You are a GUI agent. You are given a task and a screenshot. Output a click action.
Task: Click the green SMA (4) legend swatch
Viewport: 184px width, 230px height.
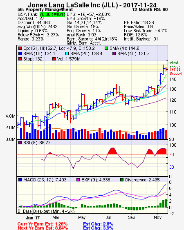[x=106, y=48]
